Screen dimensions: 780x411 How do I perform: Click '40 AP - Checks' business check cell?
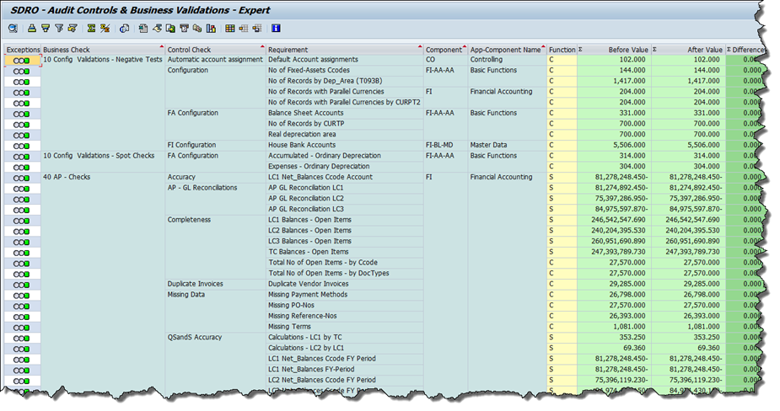point(67,177)
